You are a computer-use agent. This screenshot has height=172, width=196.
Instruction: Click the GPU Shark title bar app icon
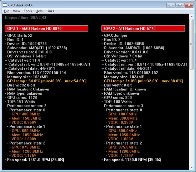[x=5, y=5]
